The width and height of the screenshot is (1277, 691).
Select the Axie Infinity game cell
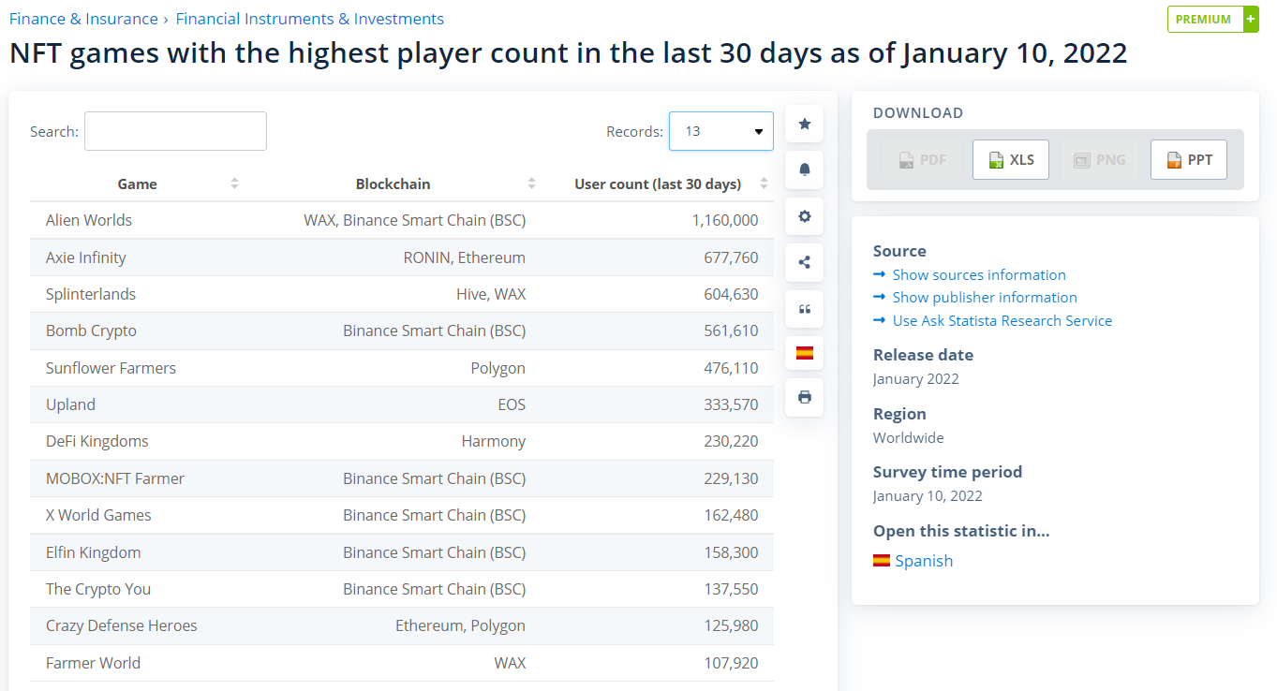(x=86, y=257)
